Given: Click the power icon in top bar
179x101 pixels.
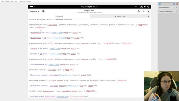Looking at the screenshot, I should (x=148, y=7).
